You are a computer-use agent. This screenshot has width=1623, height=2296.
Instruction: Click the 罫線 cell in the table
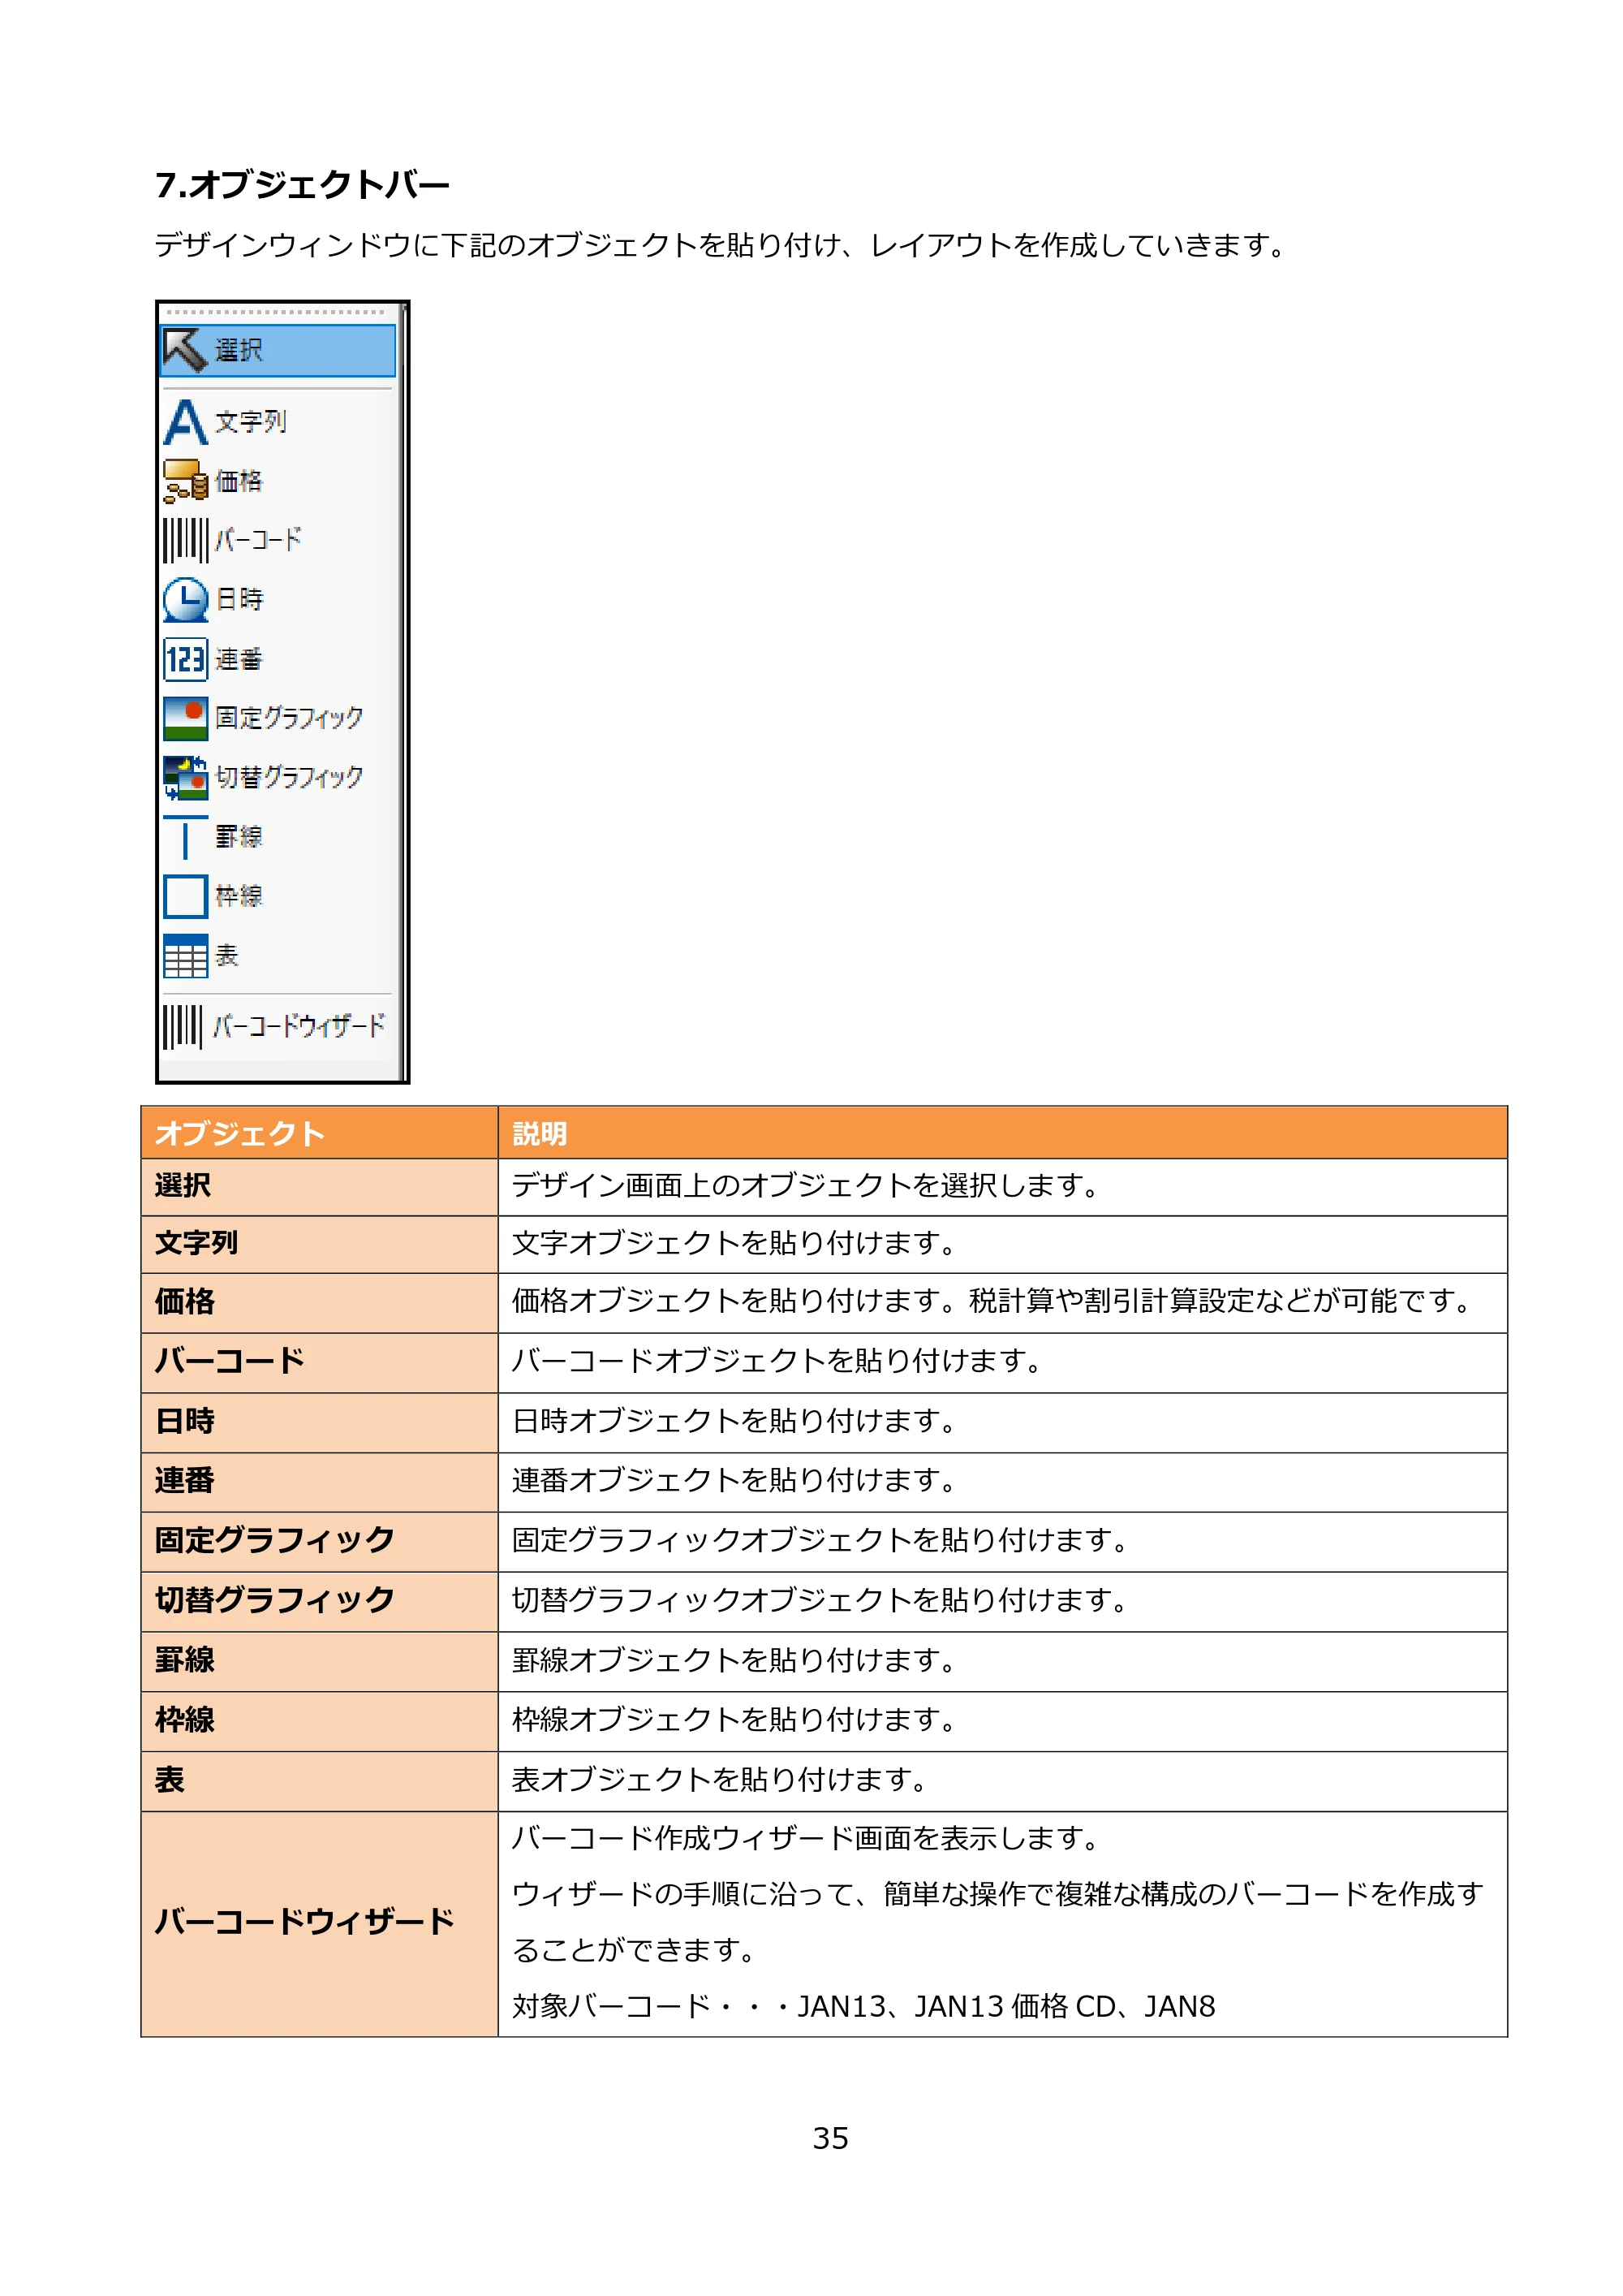320,1662
